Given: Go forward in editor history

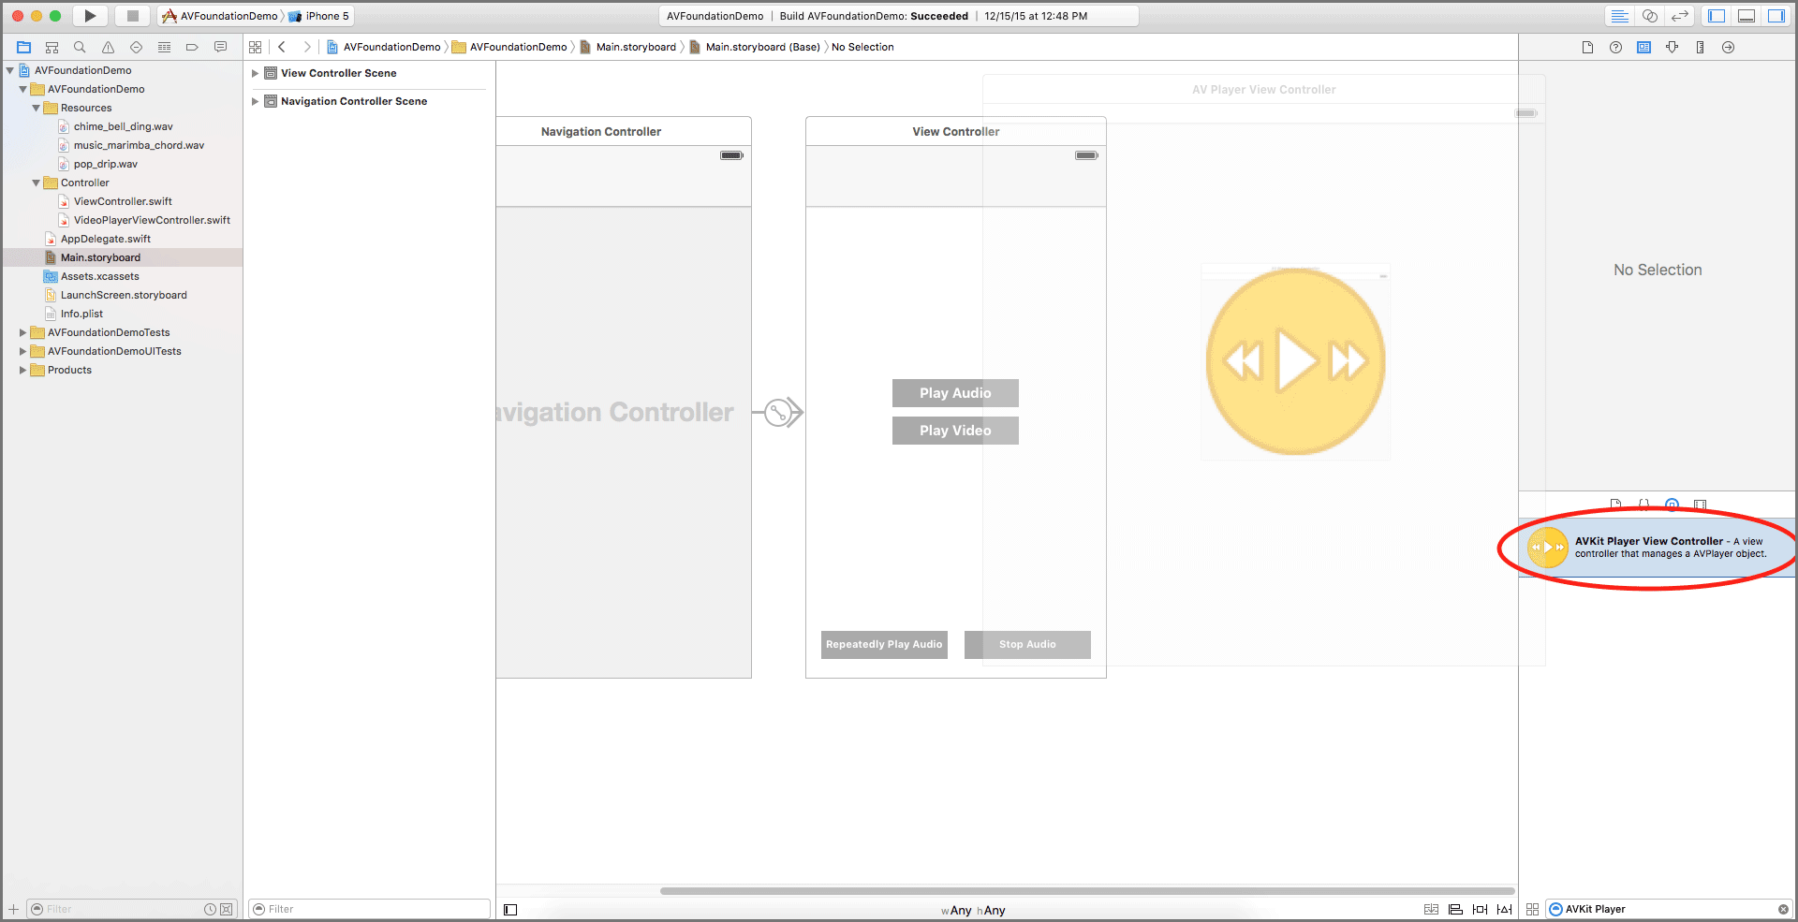Looking at the screenshot, I should [x=306, y=47].
